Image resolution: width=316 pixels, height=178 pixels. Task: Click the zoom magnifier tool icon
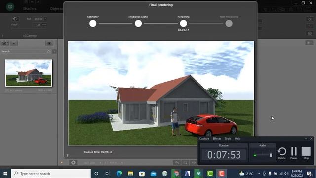point(185,163)
